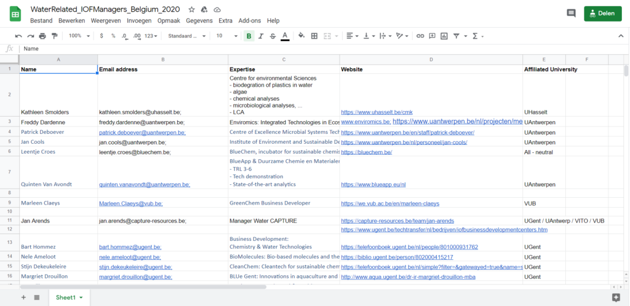
Task: Insert a link with chain icon
Action: (420, 36)
